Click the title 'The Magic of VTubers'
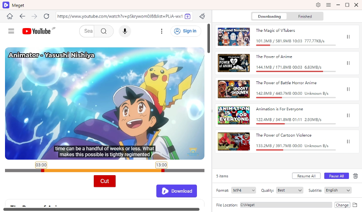Screen dimensions: 362x212 pos(275,31)
